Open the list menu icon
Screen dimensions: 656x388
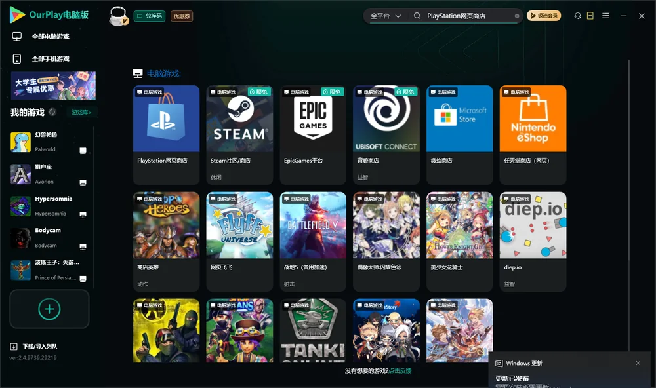[x=605, y=16]
